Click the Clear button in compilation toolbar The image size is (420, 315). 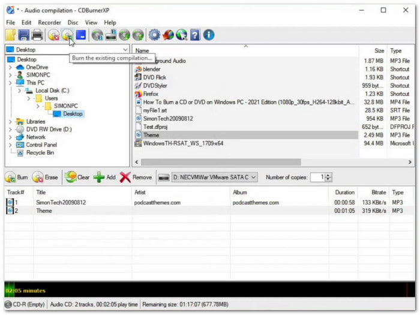click(x=77, y=178)
